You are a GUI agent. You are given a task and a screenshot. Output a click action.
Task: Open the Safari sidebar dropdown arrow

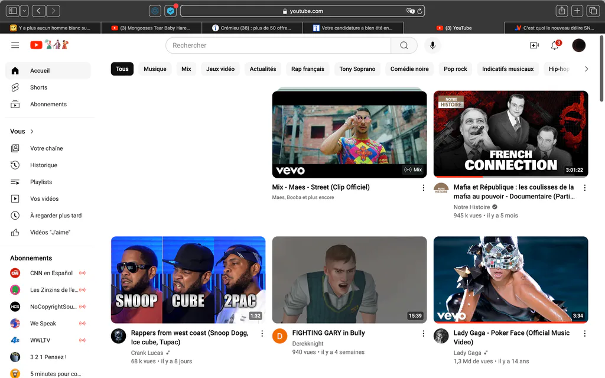[x=24, y=11]
